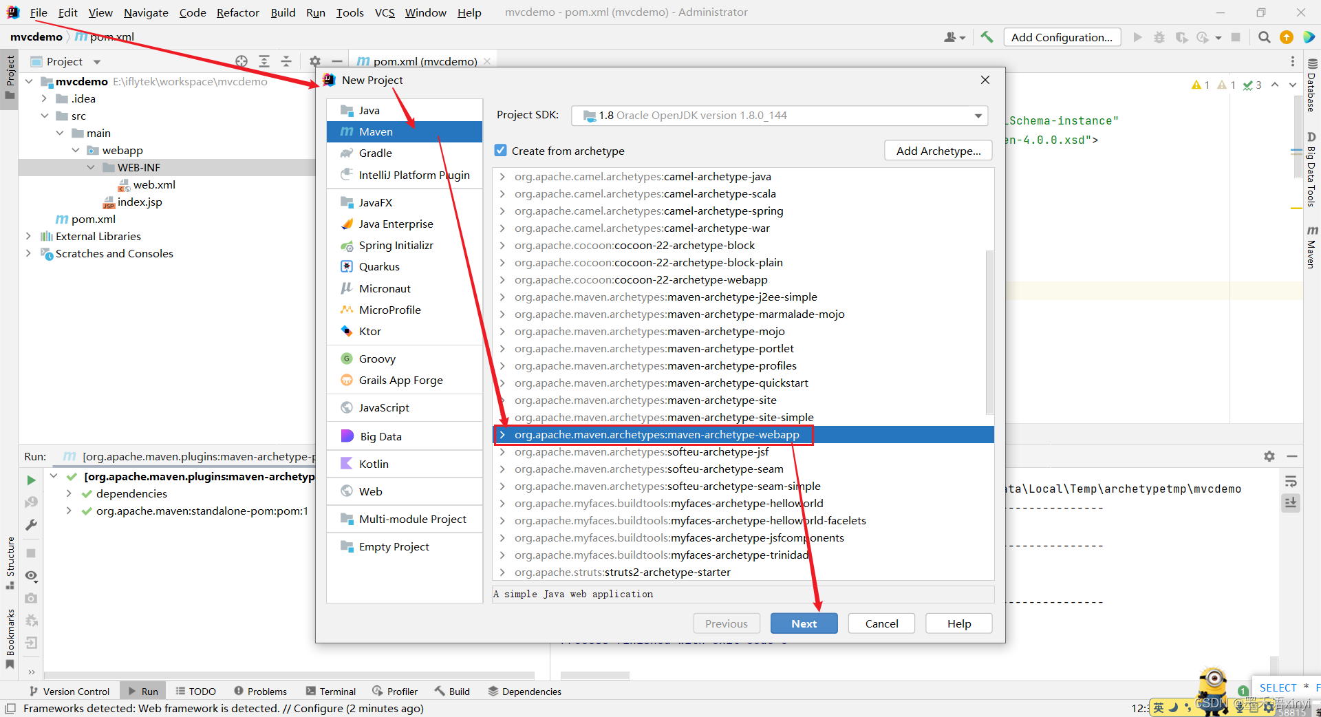1321x717 pixels.
Task: Toggle the eye icon in Run panel
Action: point(31,576)
